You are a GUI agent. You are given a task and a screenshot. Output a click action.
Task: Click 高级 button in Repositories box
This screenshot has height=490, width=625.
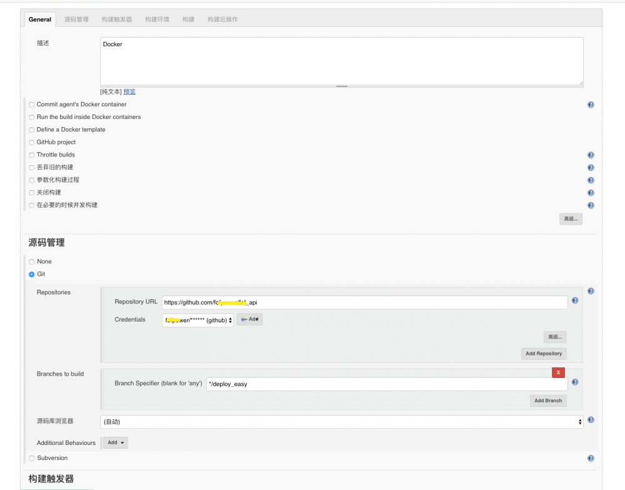tap(555, 337)
